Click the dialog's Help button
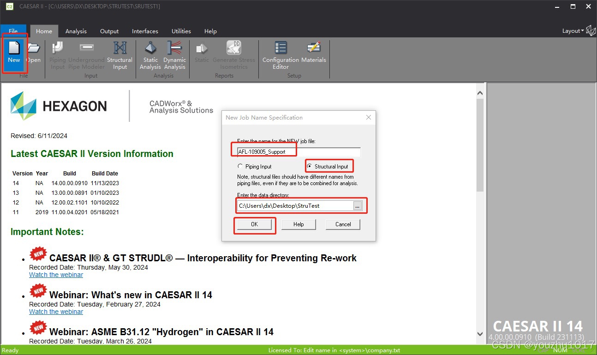The image size is (597, 355). click(x=298, y=224)
